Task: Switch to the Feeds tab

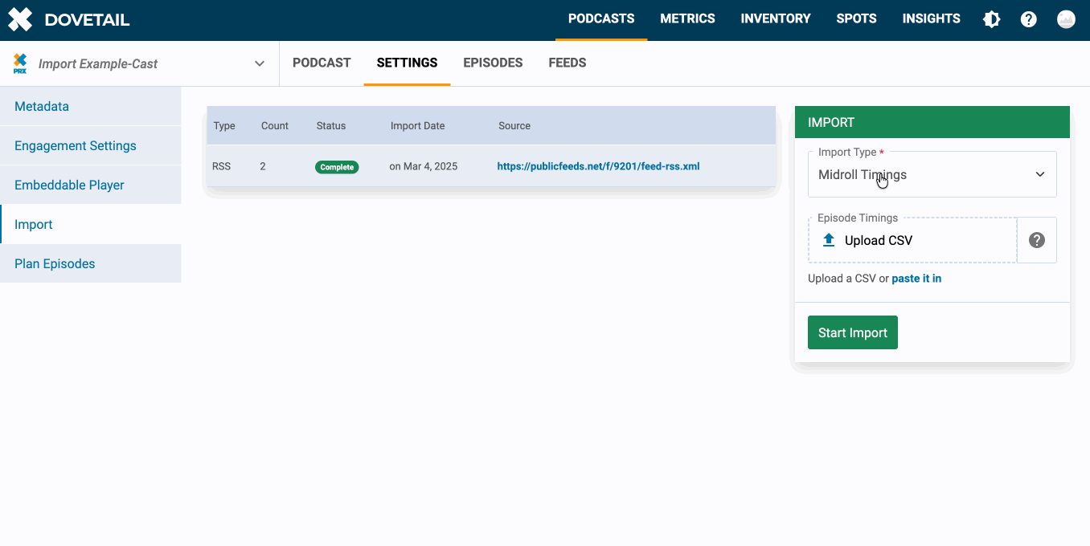Action: point(567,63)
